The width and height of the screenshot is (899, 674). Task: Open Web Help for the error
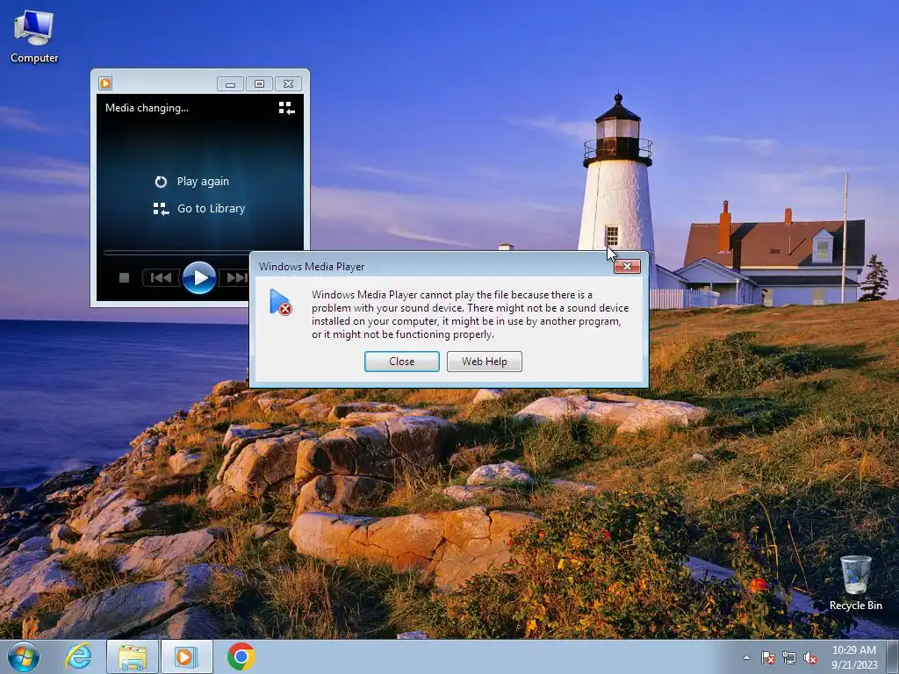coord(485,362)
